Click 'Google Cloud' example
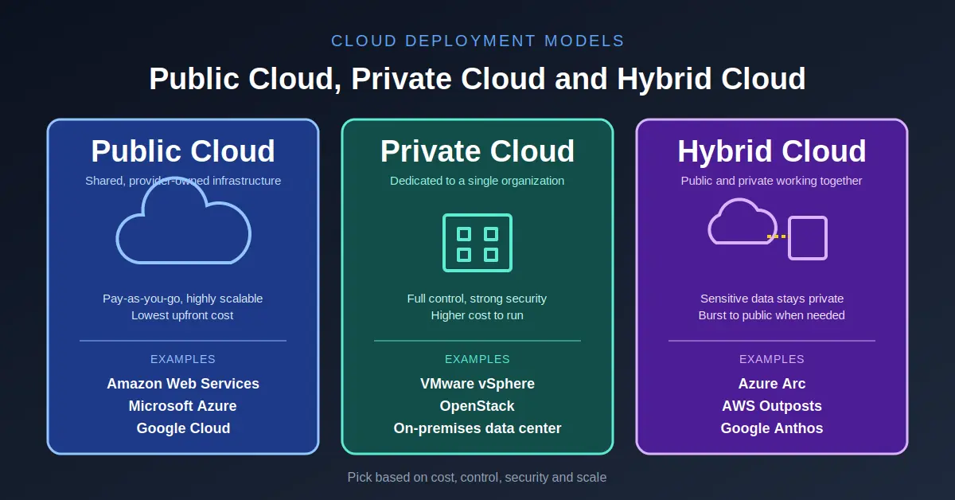This screenshot has width=955, height=500. pos(183,428)
